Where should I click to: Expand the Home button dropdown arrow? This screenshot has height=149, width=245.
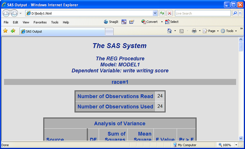pyautogui.click(x=175, y=31)
